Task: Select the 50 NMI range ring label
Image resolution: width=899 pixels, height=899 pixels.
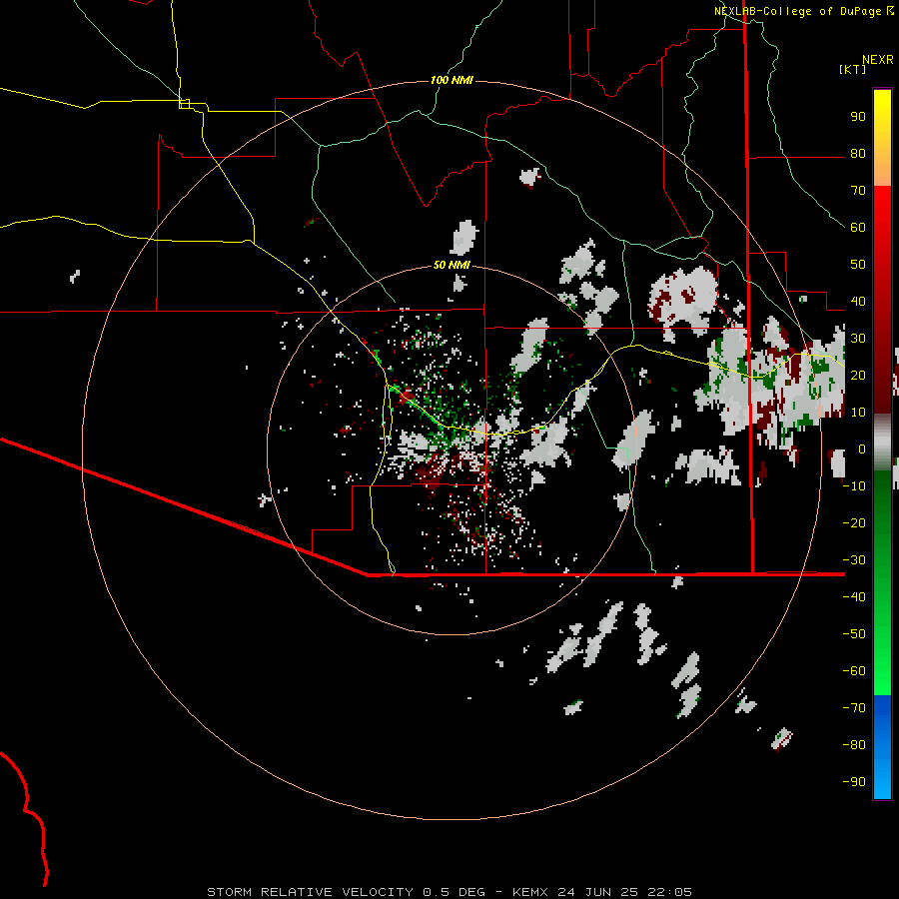Action: 451,265
